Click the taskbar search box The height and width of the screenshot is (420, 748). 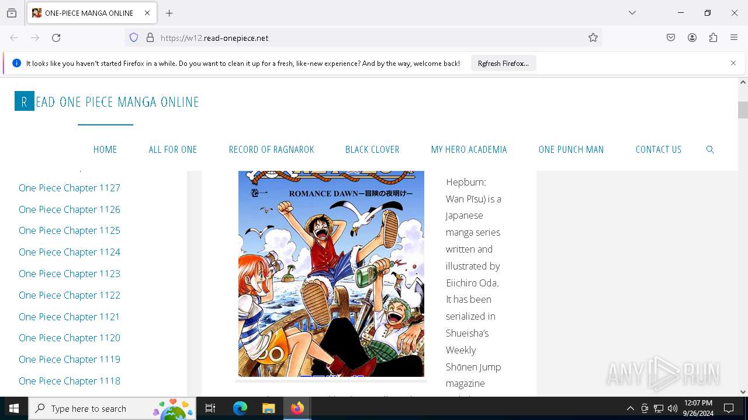(112, 408)
